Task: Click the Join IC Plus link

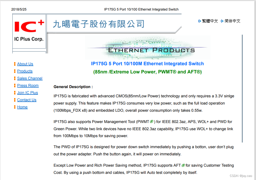Action: coord(27,93)
